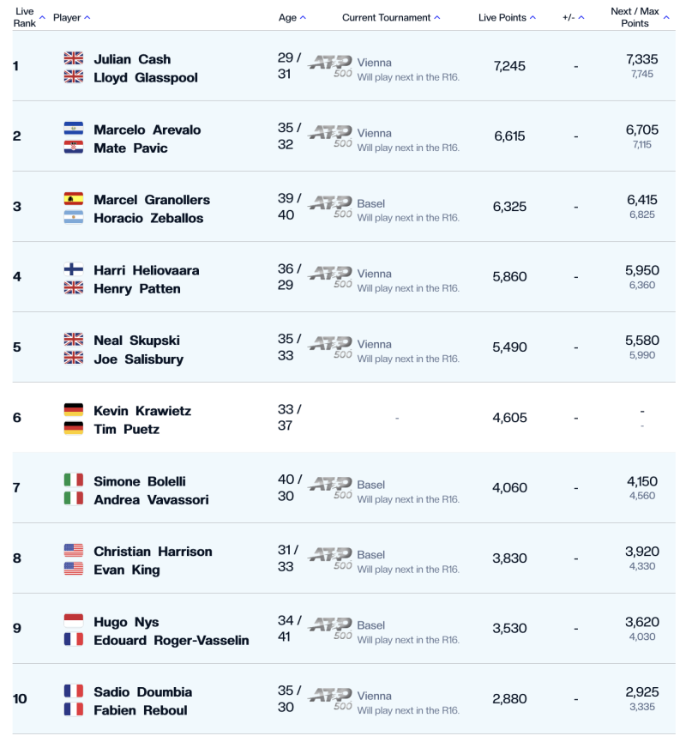The height and width of the screenshot is (742, 686).
Task: Open Kevin Krawietz's player profile
Action: tap(142, 411)
